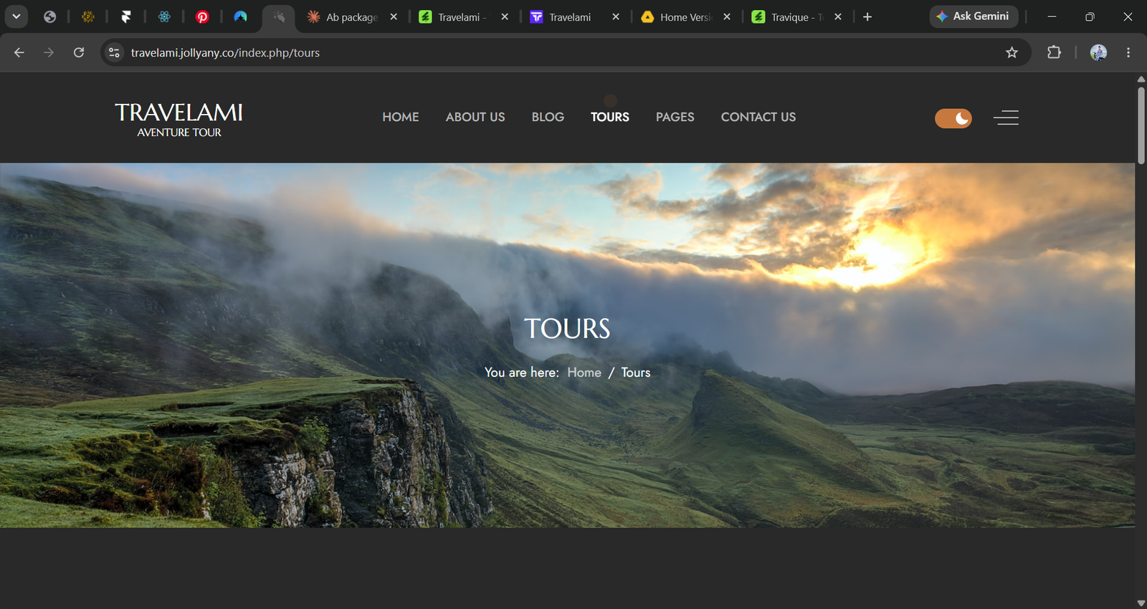1147x609 pixels.
Task: Open the pinned gold gear-logo tab
Action: point(88,16)
